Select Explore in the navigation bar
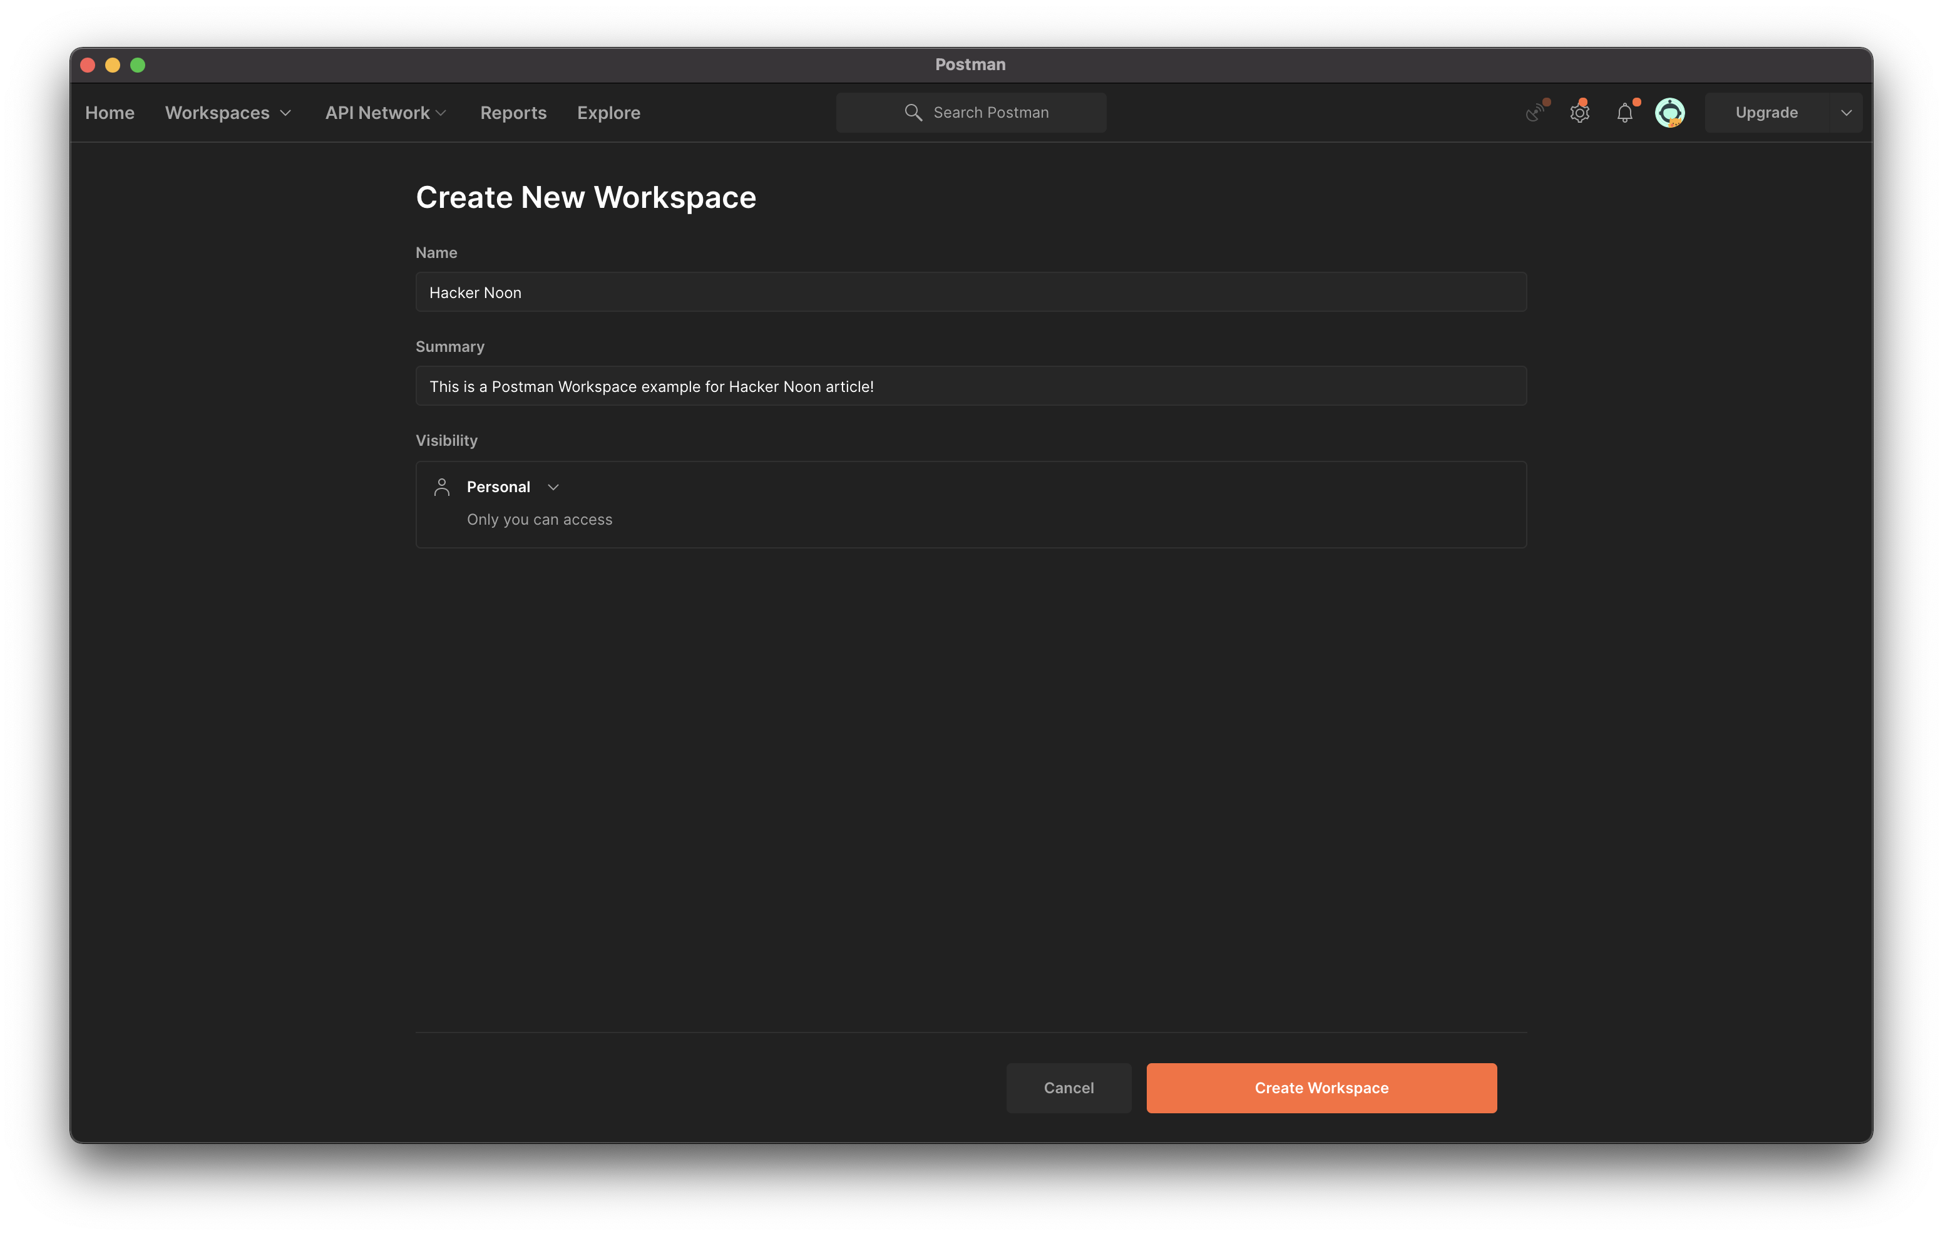This screenshot has height=1236, width=1943. pos(608,112)
